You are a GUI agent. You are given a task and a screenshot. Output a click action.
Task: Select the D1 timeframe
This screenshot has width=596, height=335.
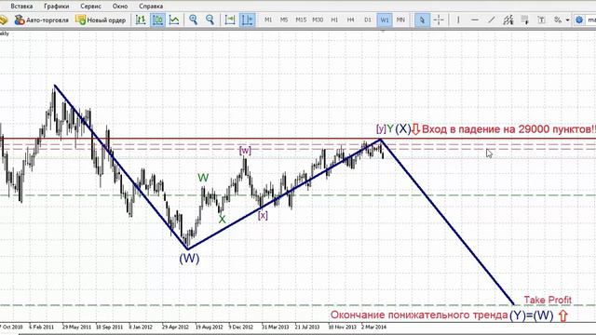tap(367, 20)
